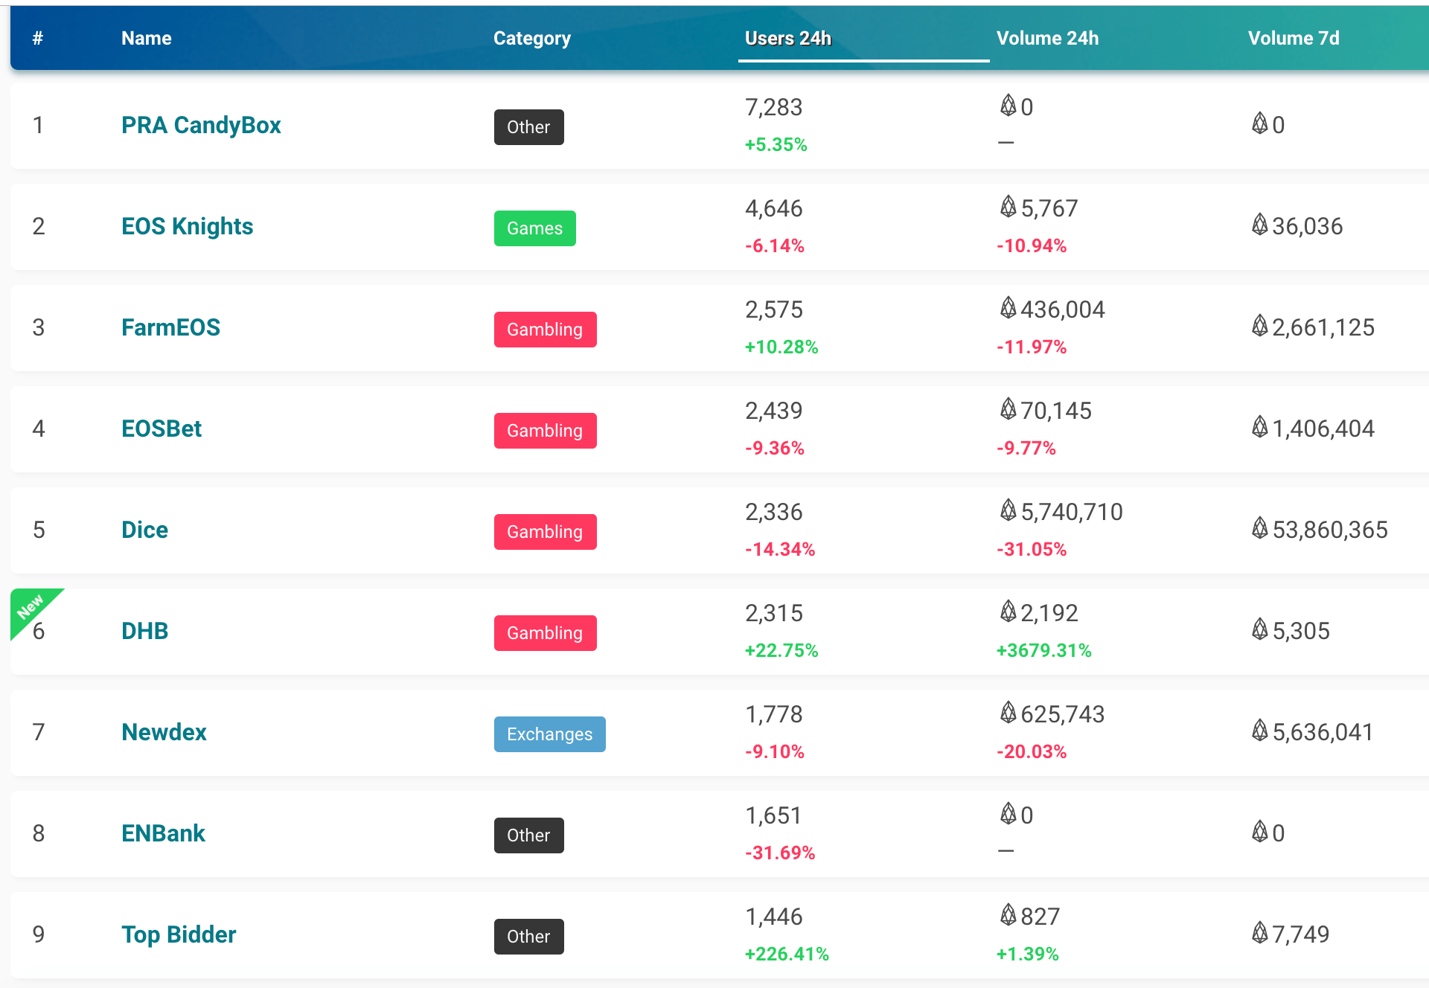Viewport: 1429px width, 988px height.
Task: Sort table by Users 24h column
Action: coord(787,38)
